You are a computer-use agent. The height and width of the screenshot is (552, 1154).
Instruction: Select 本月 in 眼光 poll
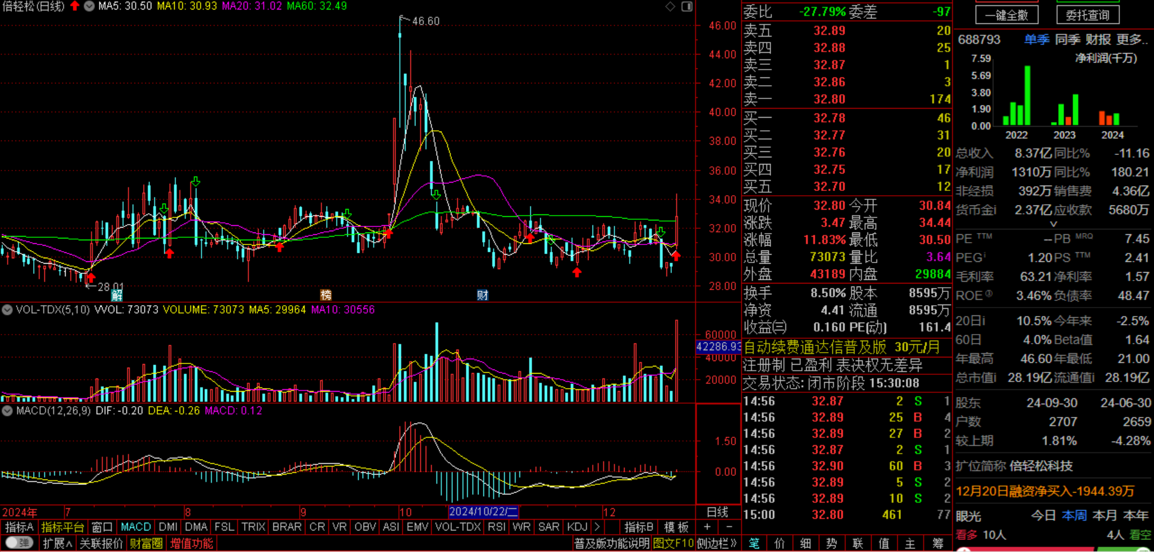1104,516
